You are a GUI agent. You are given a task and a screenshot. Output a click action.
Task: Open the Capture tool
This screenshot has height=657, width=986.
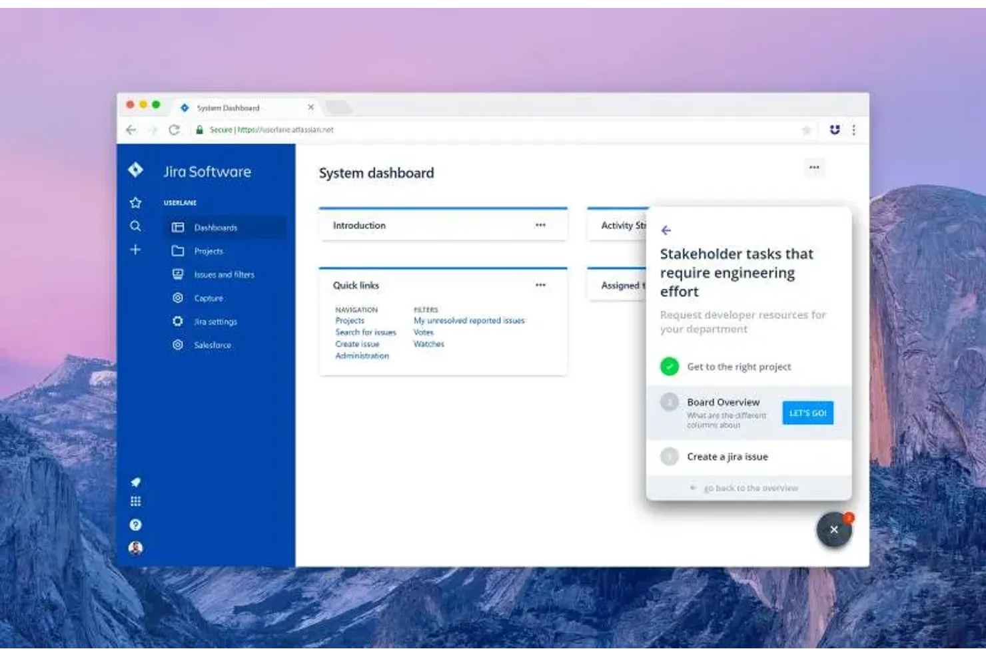pos(207,298)
